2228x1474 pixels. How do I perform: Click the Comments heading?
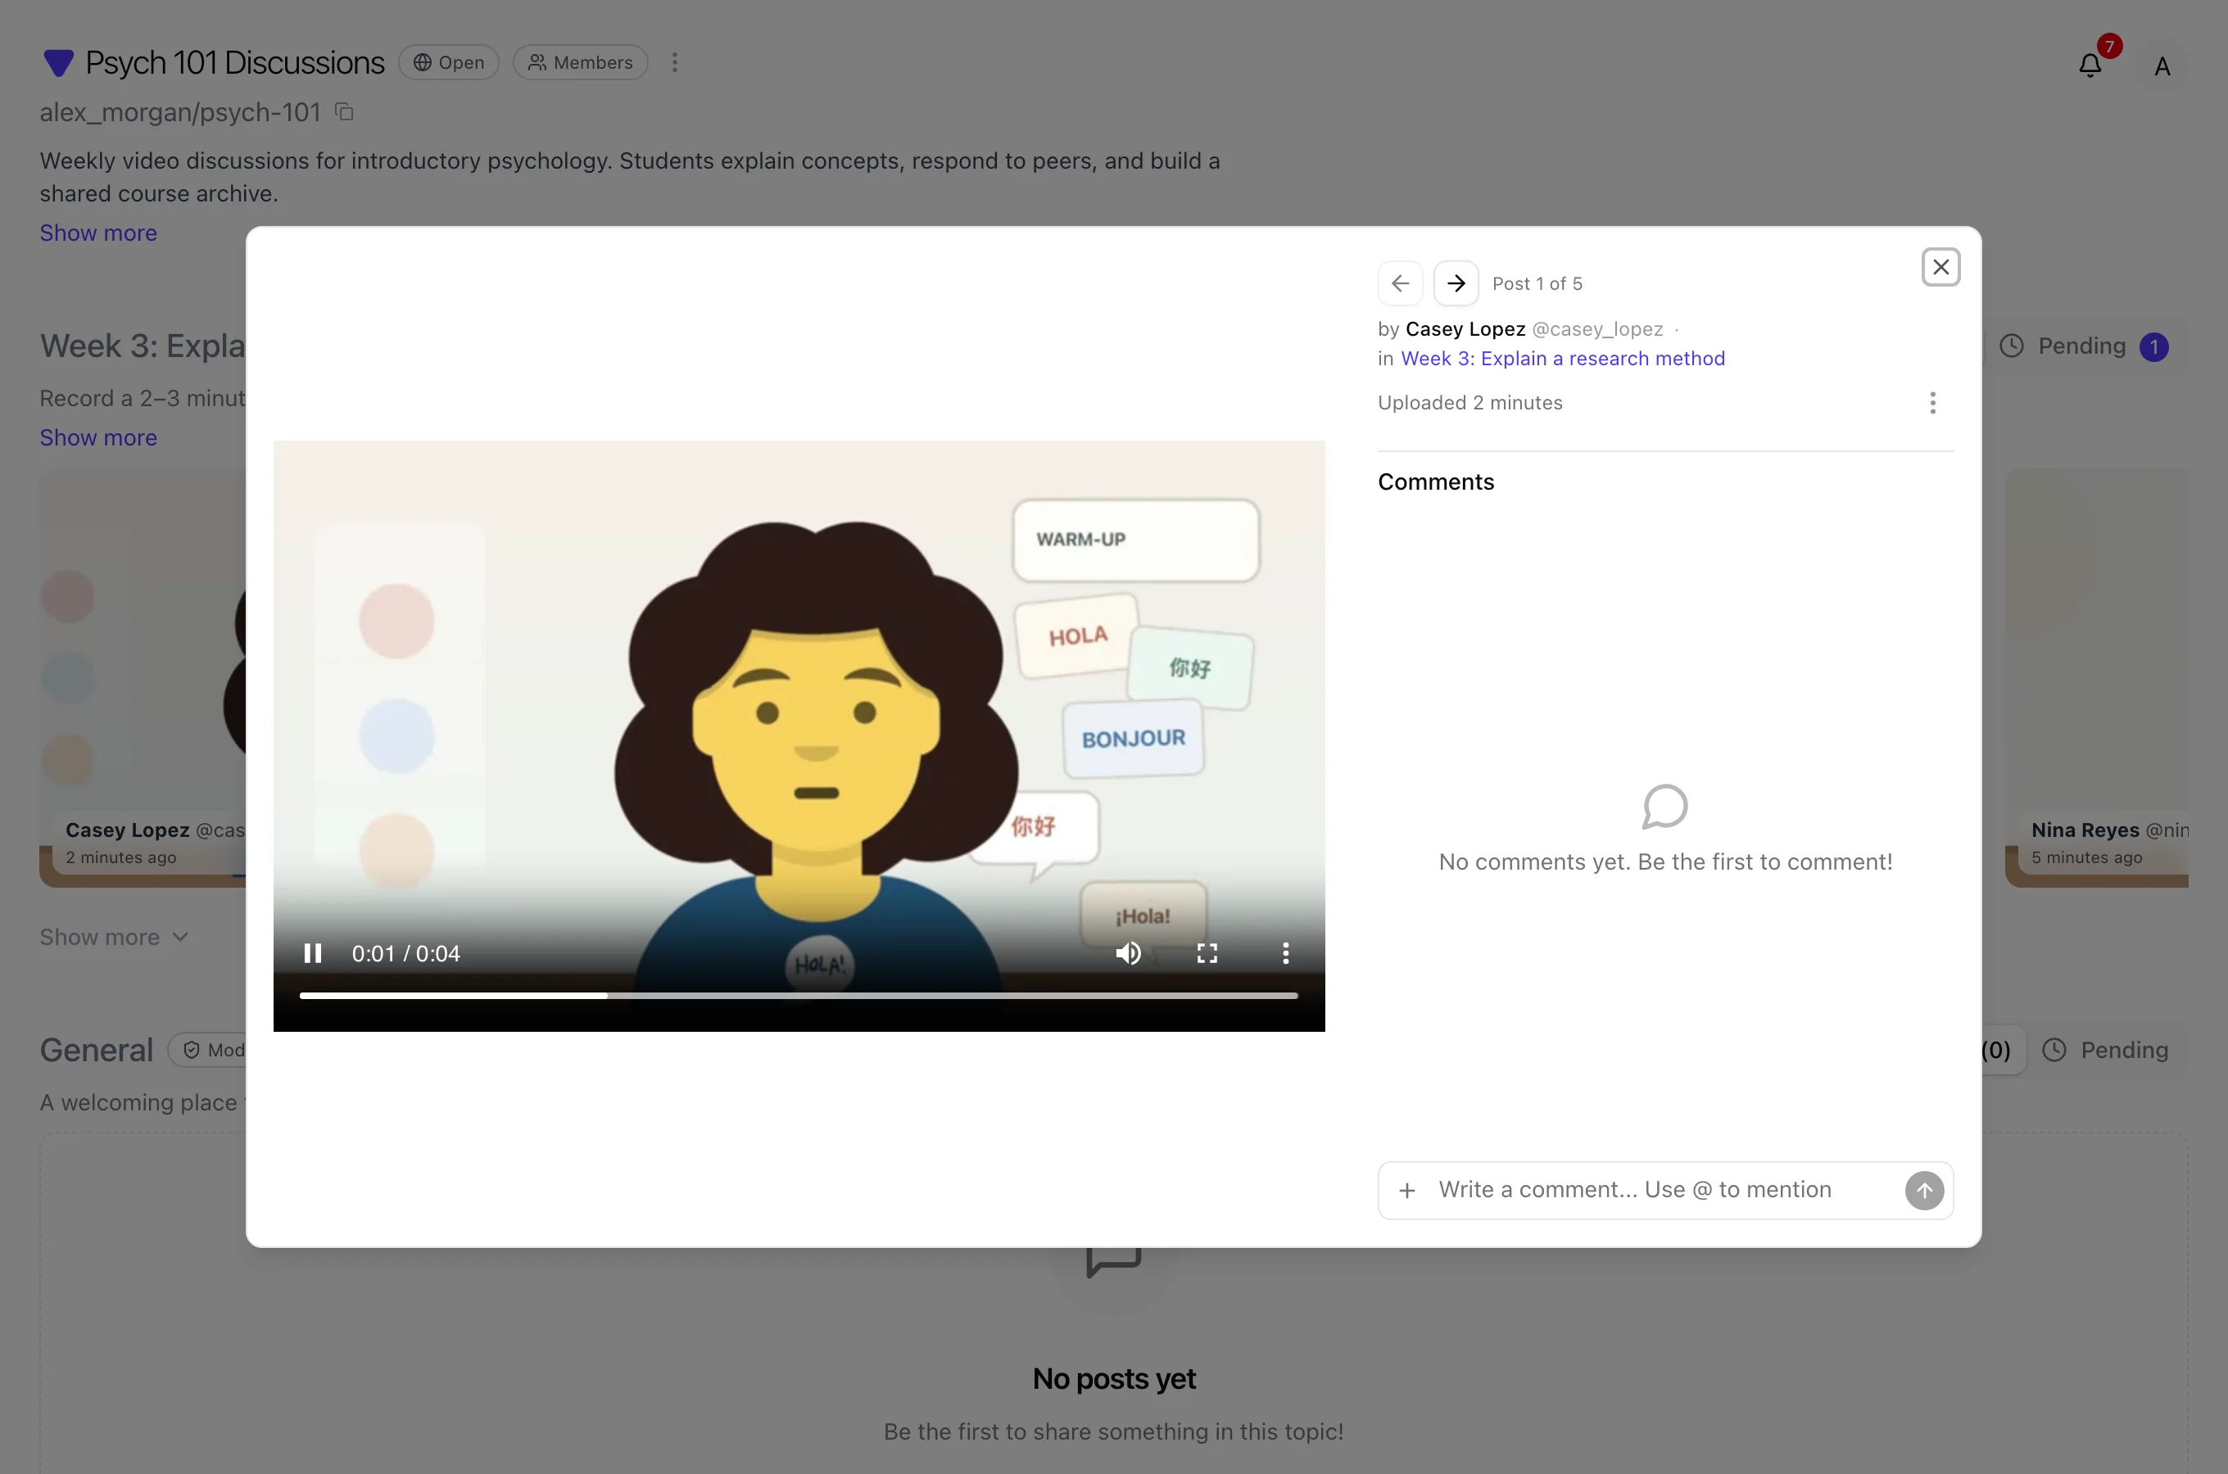click(x=1436, y=482)
